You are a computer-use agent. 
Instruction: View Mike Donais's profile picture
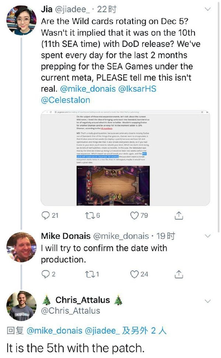point(21,247)
